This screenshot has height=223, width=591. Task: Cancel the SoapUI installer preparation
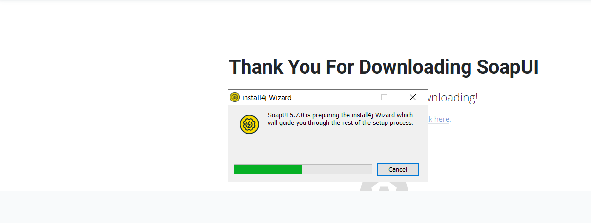398,169
